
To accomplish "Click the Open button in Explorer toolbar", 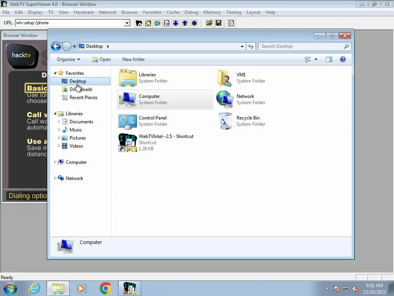I will (101, 59).
